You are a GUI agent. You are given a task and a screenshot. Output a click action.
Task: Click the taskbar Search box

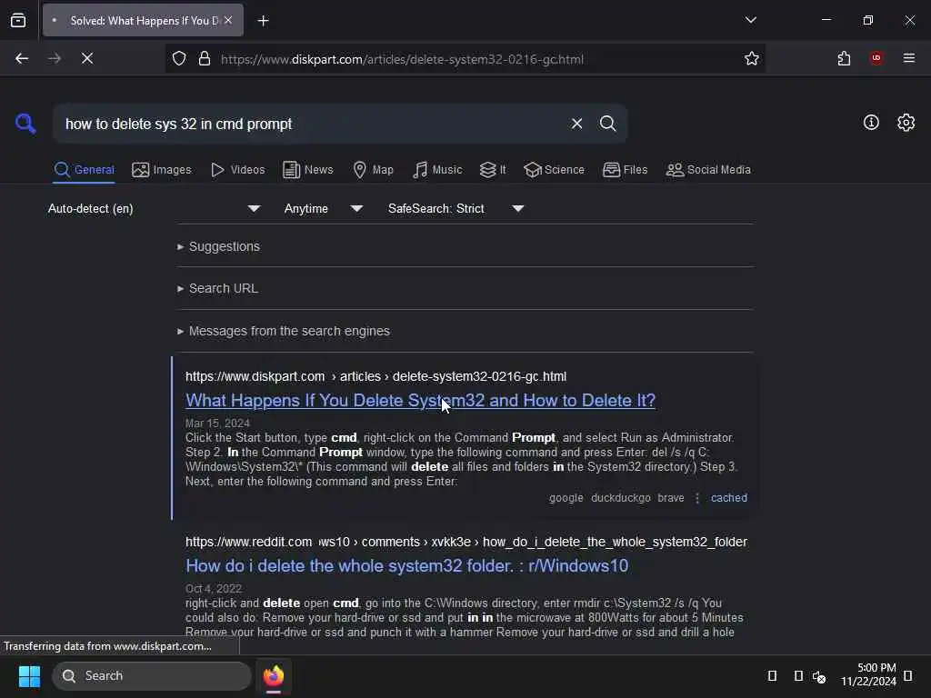pyautogui.click(x=152, y=676)
